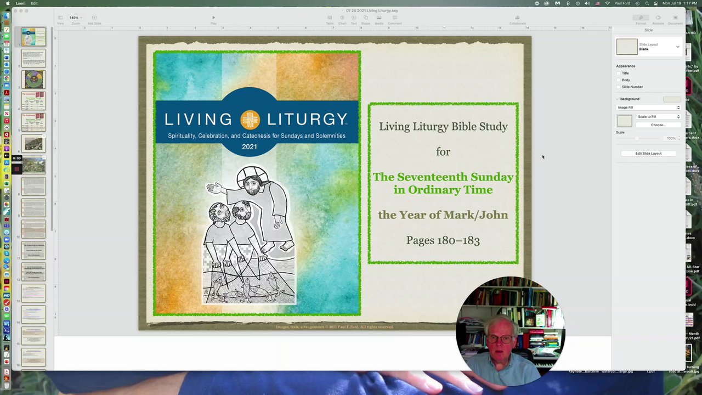The height and width of the screenshot is (395, 702).
Task: Open the Media toolbar button
Action: pyautogui.click(x=378, y=20)
